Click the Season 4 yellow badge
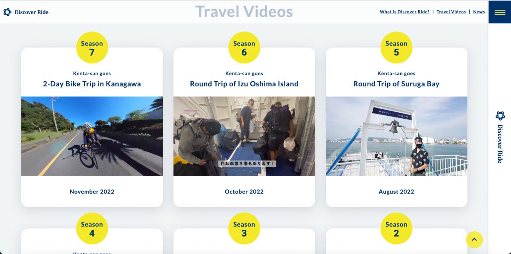 pyautogui.click(x=92, y=228)
